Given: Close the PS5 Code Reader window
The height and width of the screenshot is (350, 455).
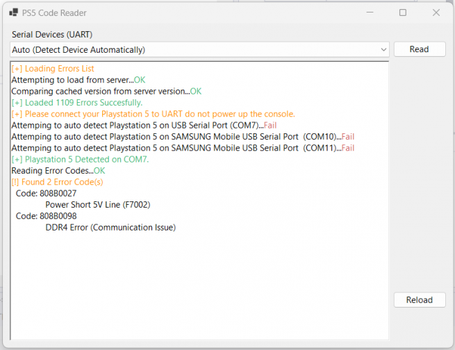Looking at the screenshot, I should click(436, 12).
